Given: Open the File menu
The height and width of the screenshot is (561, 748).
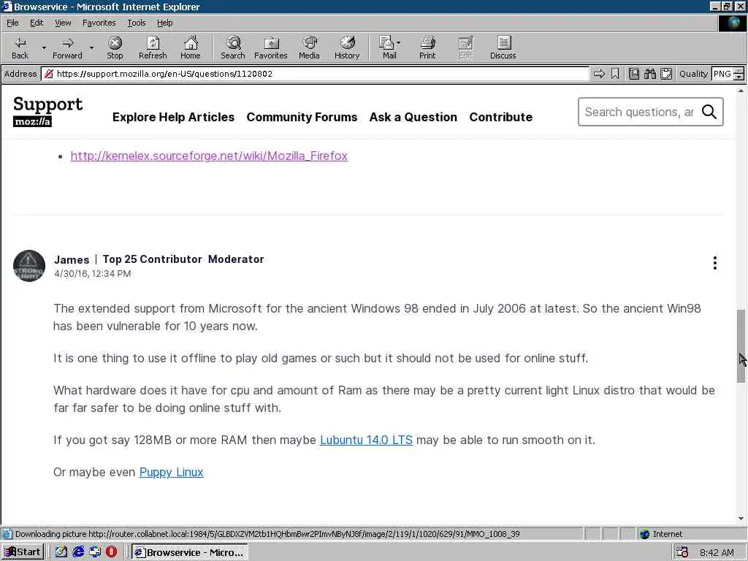Looking at the screenshot, I should click(12, 23).
